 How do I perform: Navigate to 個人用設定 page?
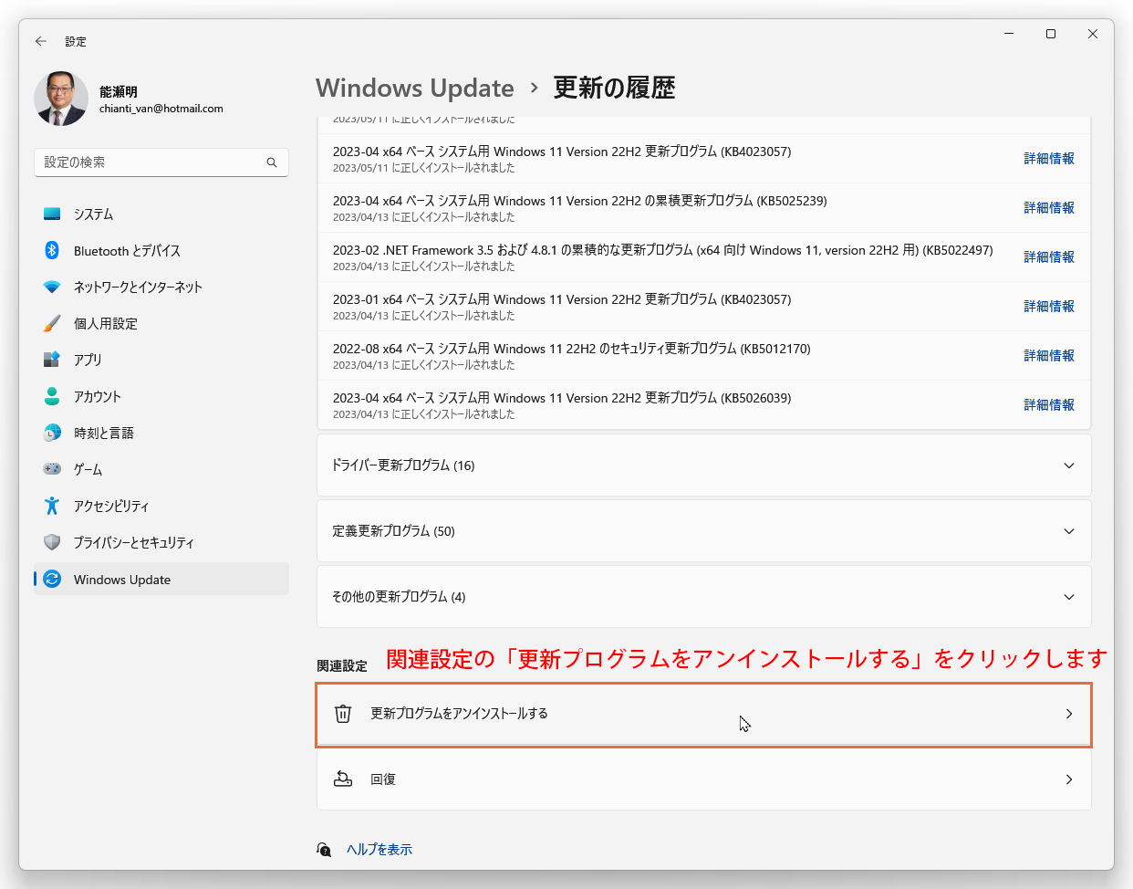(x=161, y=323)
